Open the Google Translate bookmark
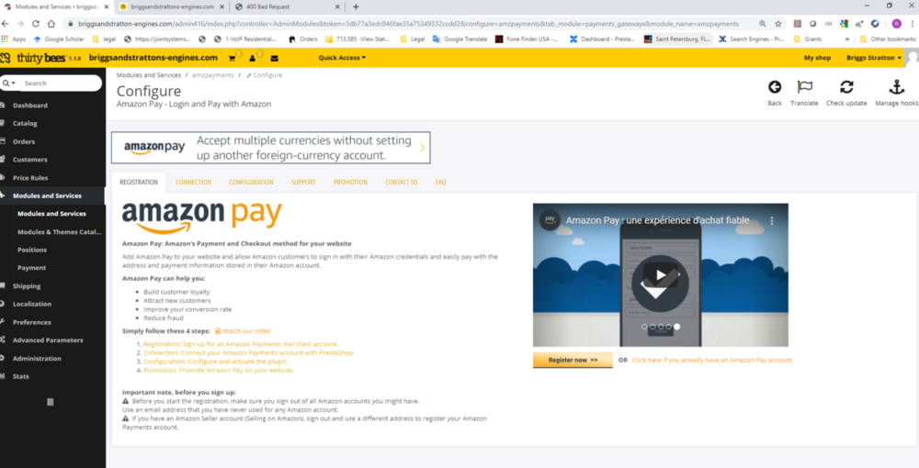Viewport: 919px width, 468px height. (460, 39)
